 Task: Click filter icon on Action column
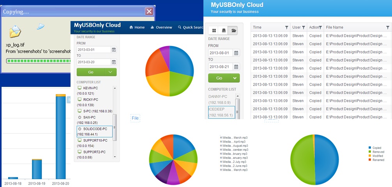tap(320, 27)
